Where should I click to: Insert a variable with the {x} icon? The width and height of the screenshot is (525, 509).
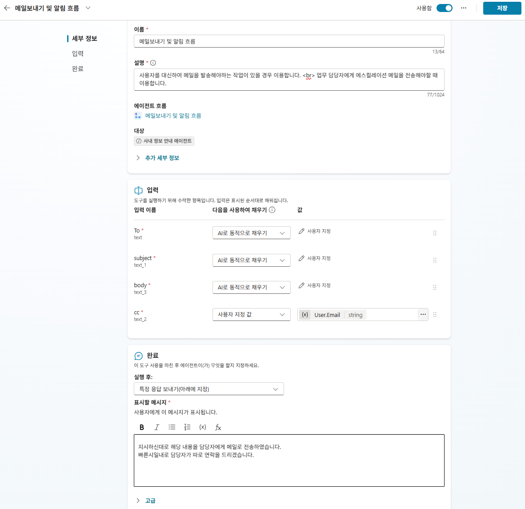[203, 427]
